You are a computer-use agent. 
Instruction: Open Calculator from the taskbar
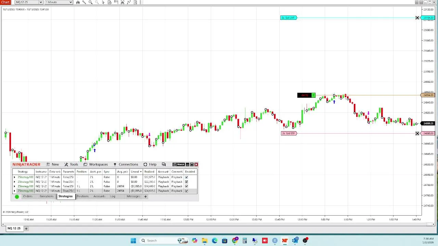(245, 241)
